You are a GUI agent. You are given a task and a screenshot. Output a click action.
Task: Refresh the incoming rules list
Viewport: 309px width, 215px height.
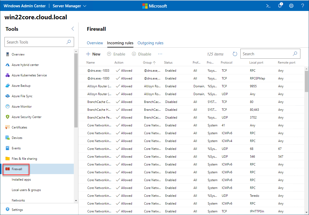pos(235,54)
